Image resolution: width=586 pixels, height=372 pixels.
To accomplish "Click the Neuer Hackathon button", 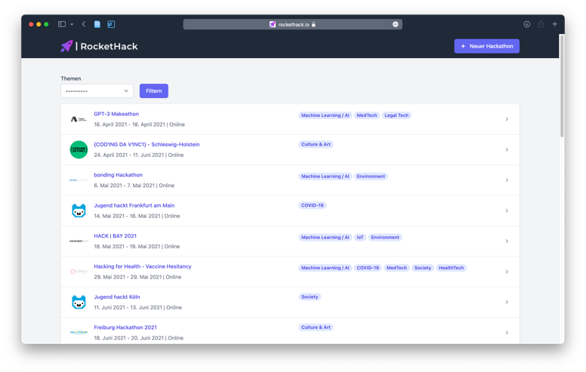I will tap(486, 46).
